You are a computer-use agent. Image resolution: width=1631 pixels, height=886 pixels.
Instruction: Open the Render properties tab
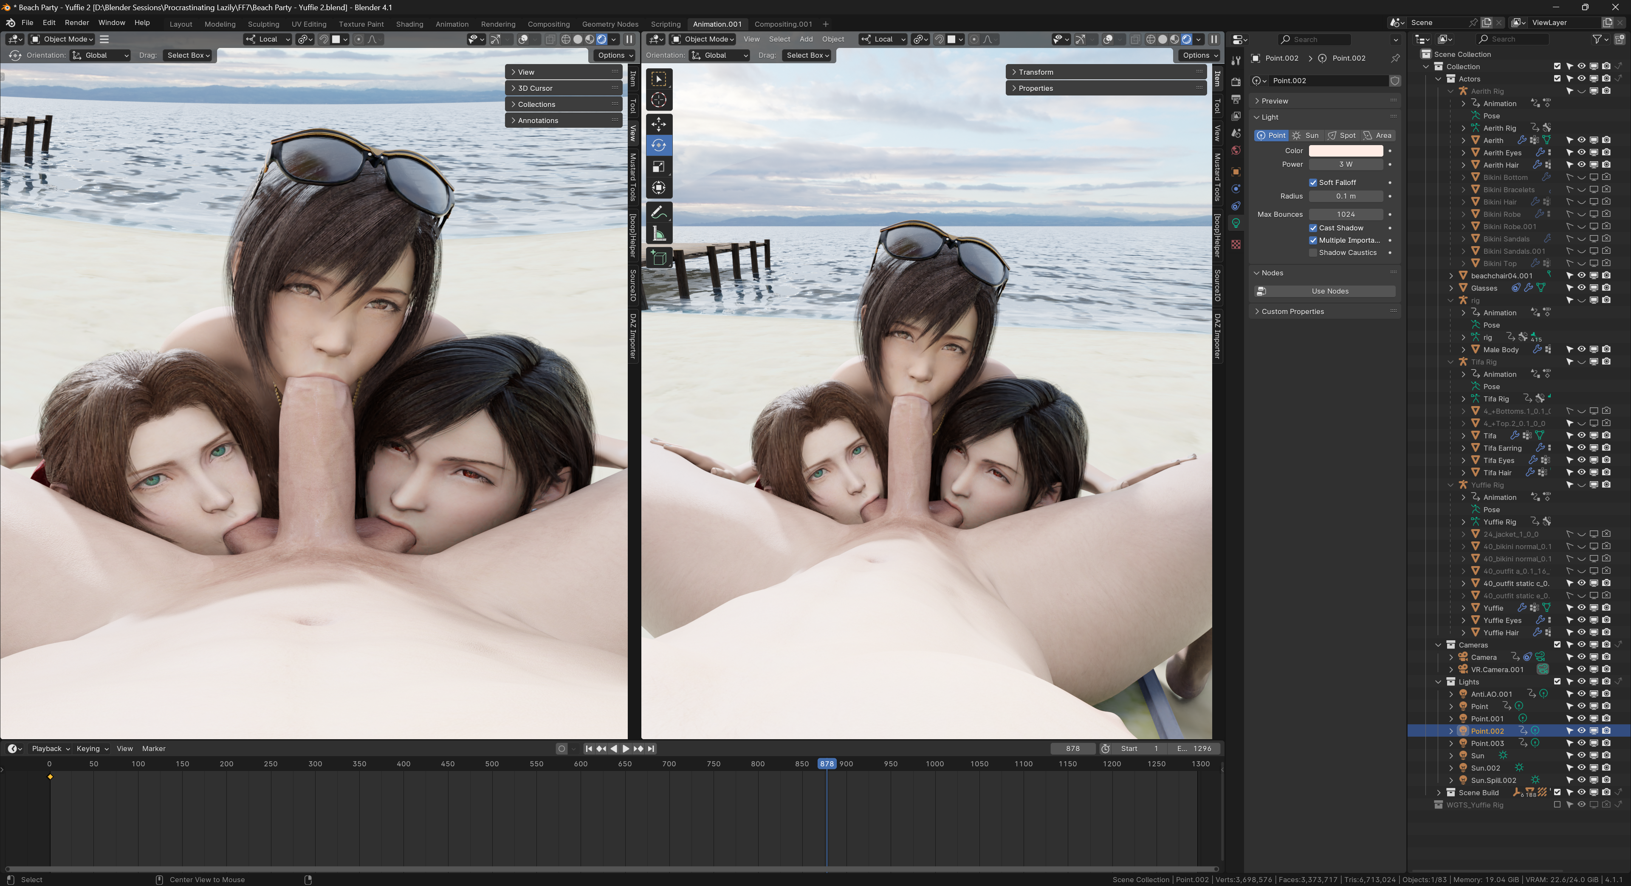1236,82
